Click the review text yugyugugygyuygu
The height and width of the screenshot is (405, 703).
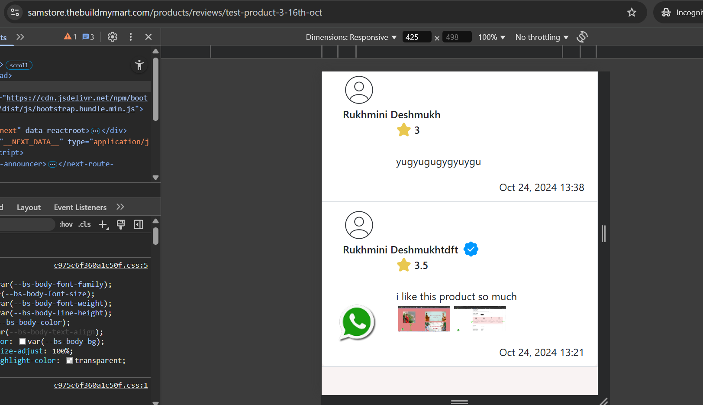(x=439, y=162)
